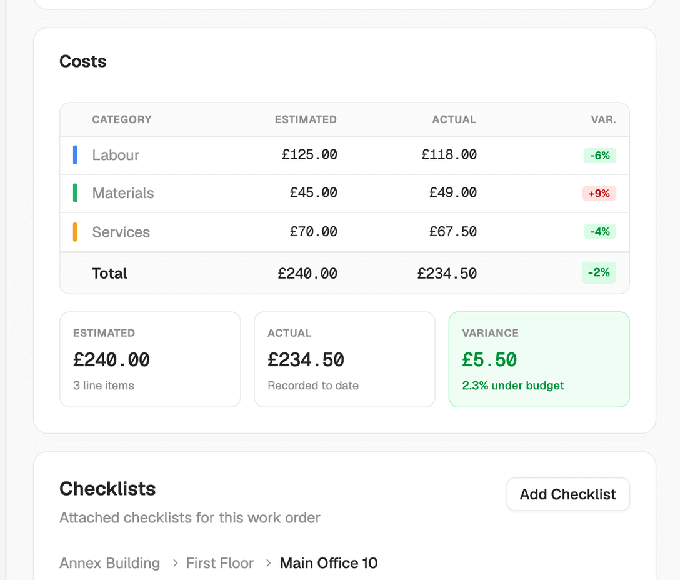Click the CATEGORY column header

pos(122,119)
